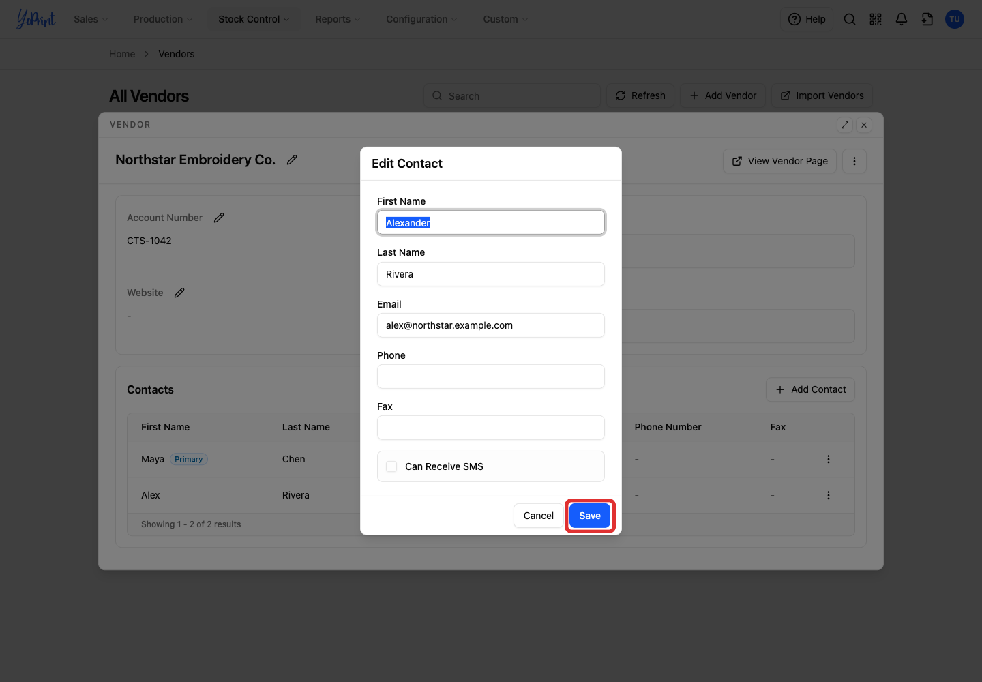The image size is (982, 682).
Task: Expand the Configuration menu
Action: pos(421,19)
